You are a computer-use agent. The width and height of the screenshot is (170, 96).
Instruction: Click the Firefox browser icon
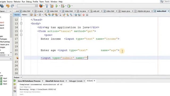pyautogui.click(x=41, y=6)
